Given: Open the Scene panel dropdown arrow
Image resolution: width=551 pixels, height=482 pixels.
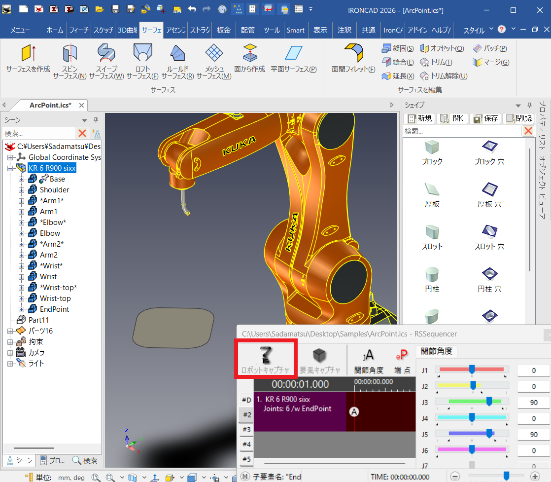Looking at the screenshot, I should pyautogui.click(x=84, y=120).
